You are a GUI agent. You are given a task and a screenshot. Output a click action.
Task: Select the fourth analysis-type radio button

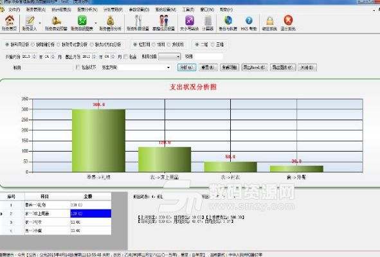pyautogui.click(x=91, y=44)
